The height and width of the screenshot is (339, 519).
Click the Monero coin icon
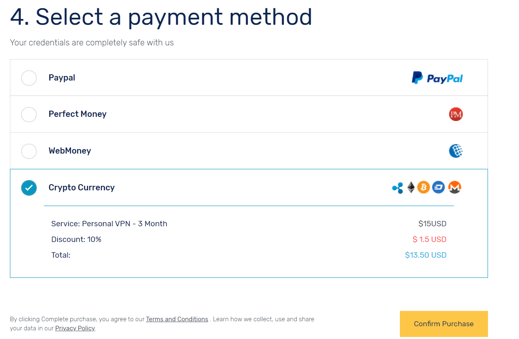pyautogui.click(x=454, y=187)
